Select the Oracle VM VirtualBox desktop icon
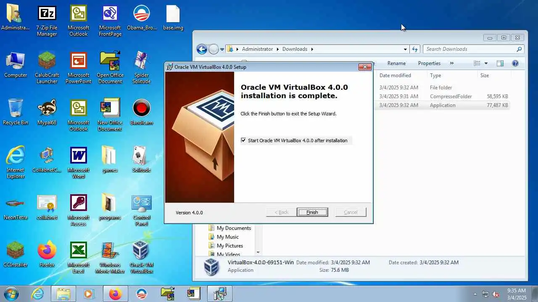The image size is (538, 302). (x=142, y=258)
